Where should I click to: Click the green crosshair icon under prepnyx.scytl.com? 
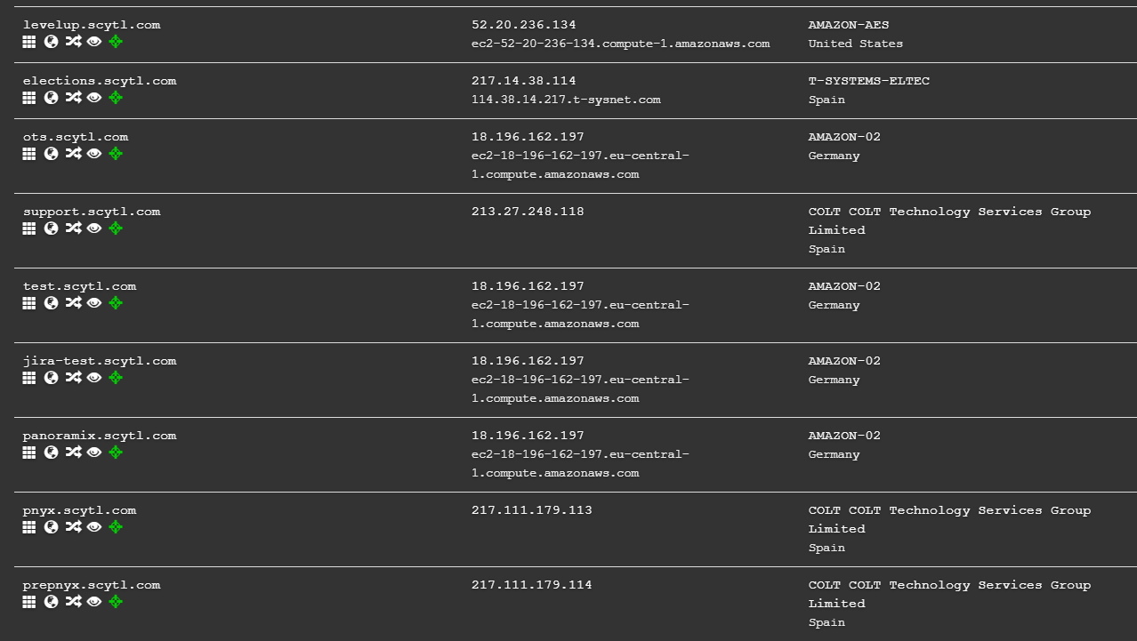tap(116, 602)
